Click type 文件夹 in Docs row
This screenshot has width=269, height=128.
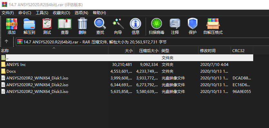click(168, 71)
